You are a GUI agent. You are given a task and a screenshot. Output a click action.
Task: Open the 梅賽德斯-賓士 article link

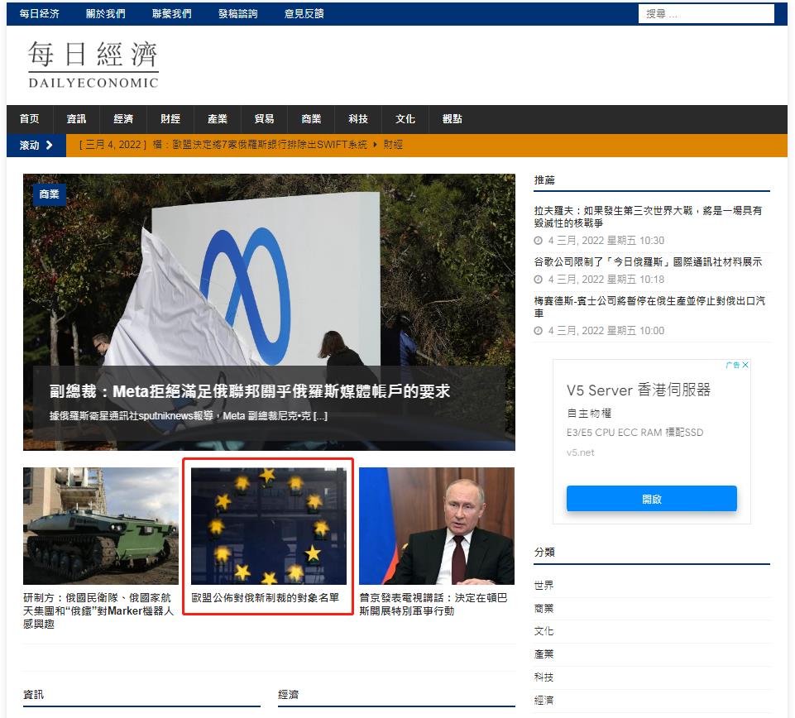(x=649, y=307)
